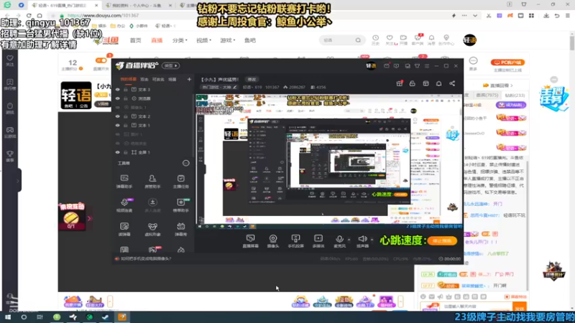Click the share icon in streaming app
The width and height of the screenshot is (575, 323).
click(x=452, y=83)
